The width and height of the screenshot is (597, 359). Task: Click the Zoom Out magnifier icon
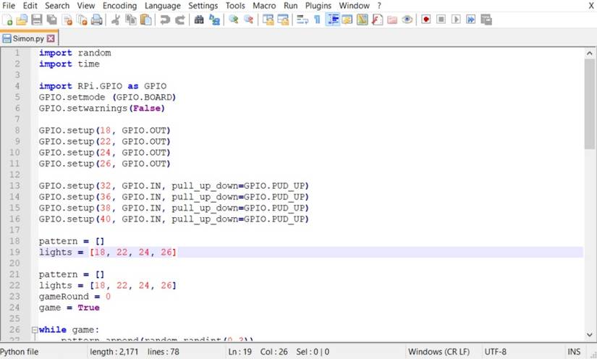249,20
